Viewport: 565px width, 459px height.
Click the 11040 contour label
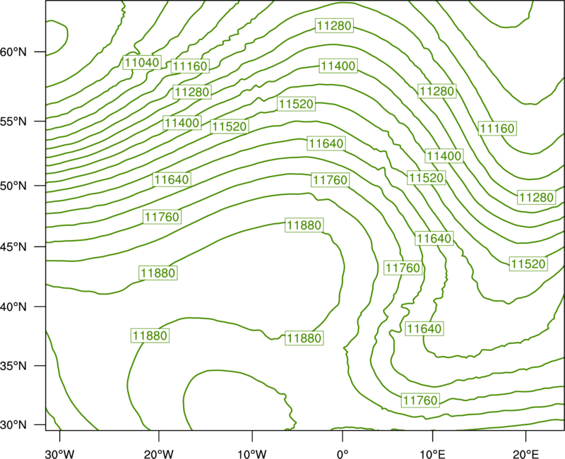click(x=142, y=63)
